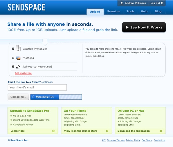Click the Add another file link
Image resolution: width=173 pixels, height=147 pixels.
(23, 73)
